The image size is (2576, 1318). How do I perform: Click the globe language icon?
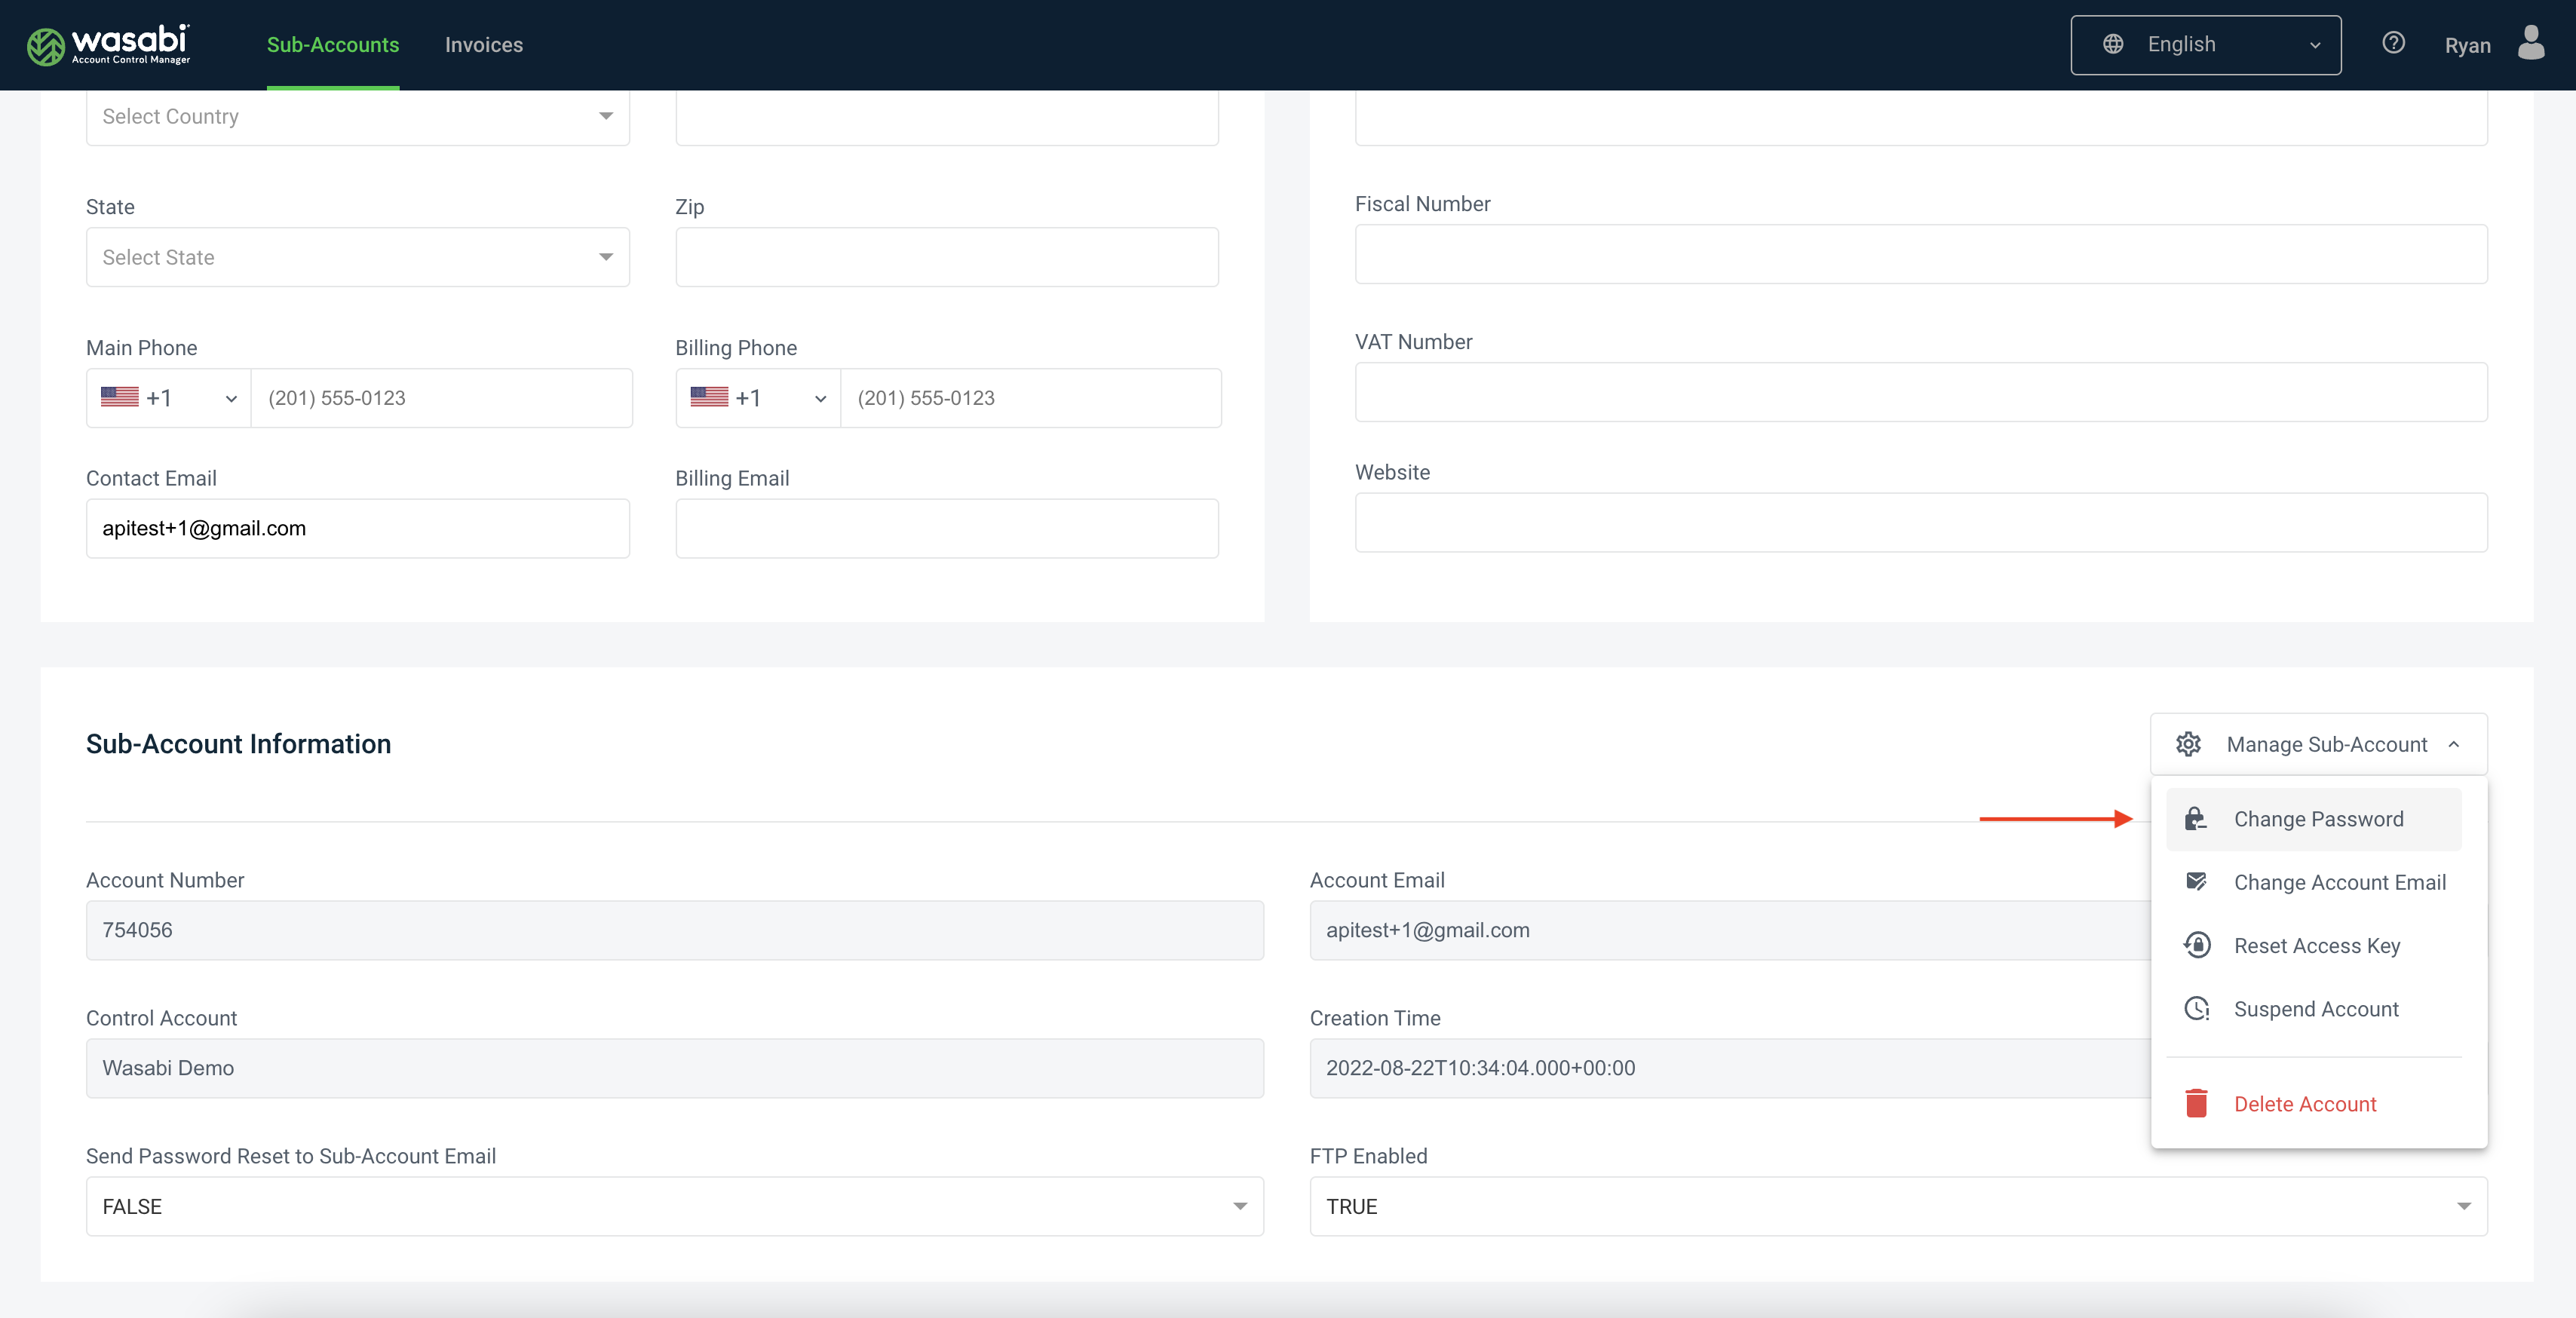(x=2113, y=44)
